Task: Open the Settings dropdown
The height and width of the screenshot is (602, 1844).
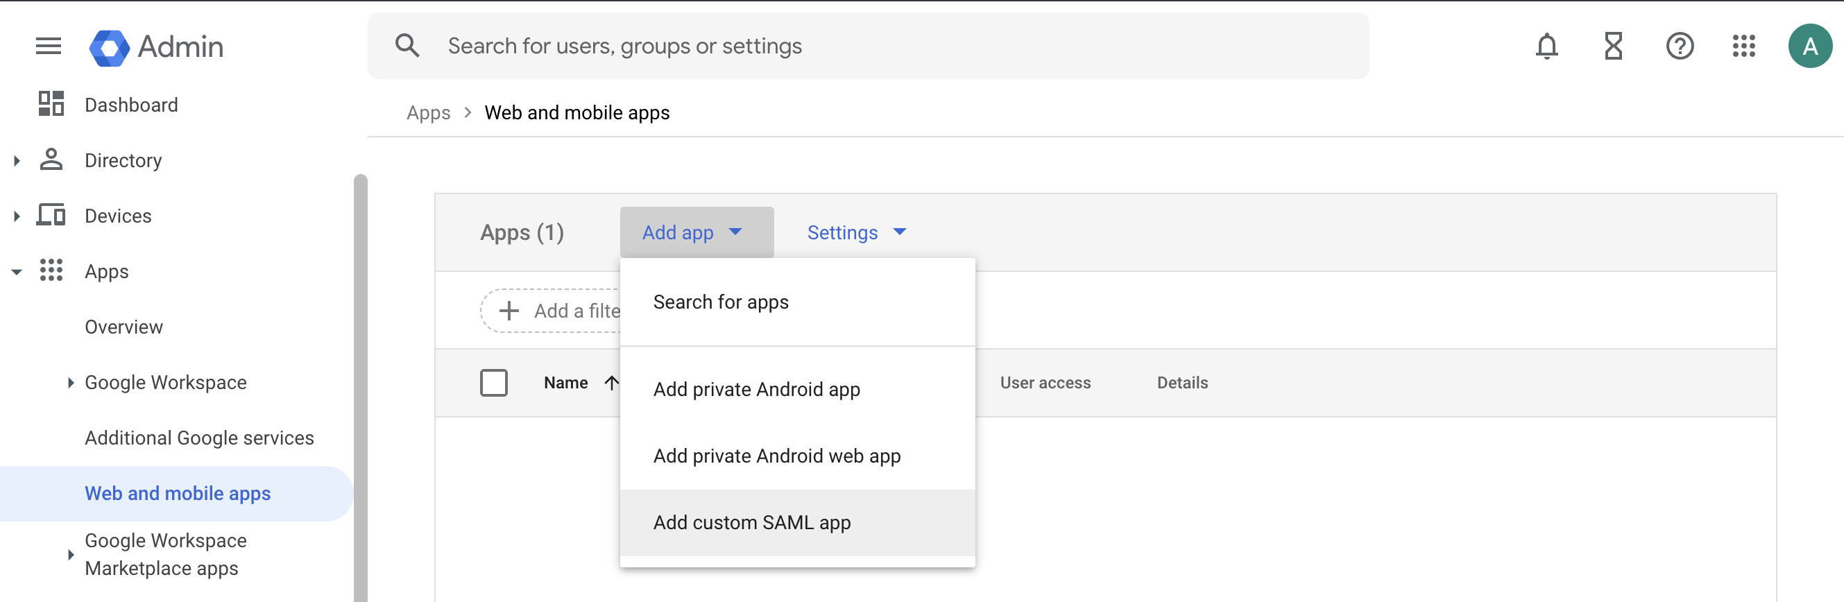Action: (x=856, y=232)
